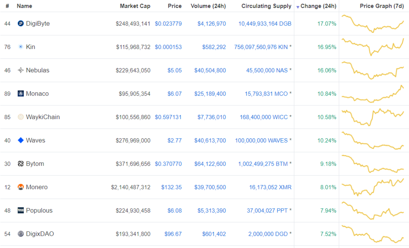
Task: Click the Populous coin logo icon
Action: (x=20, y=210)
